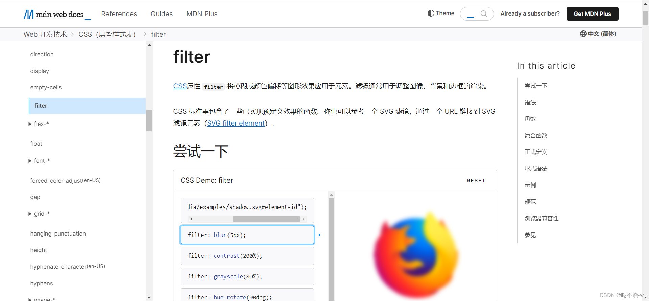Click the demo panel vertical scrollbar
649x301 pixels.
coord(331,249)
